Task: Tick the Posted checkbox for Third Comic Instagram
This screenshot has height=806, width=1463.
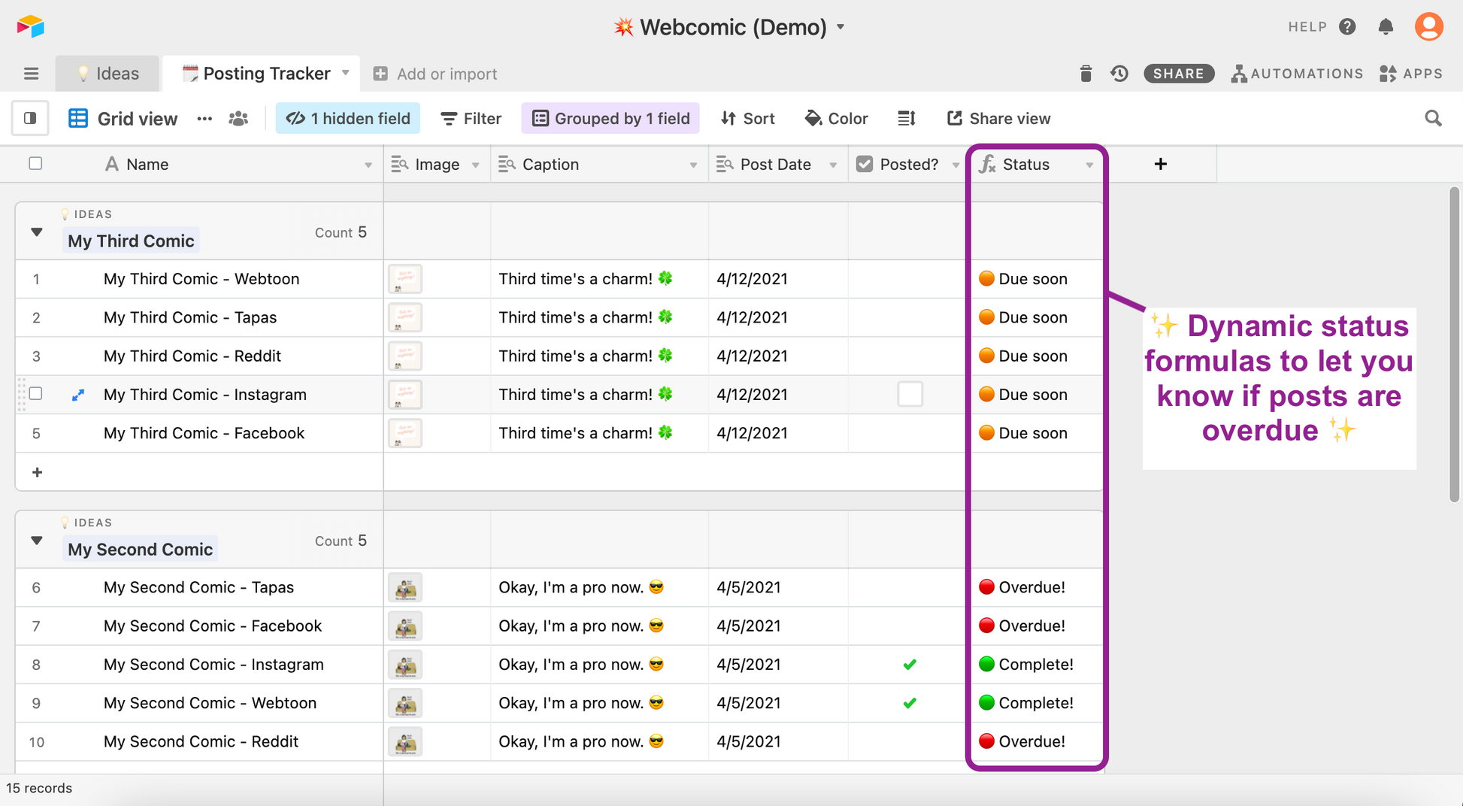Action: tap(910, 394)
